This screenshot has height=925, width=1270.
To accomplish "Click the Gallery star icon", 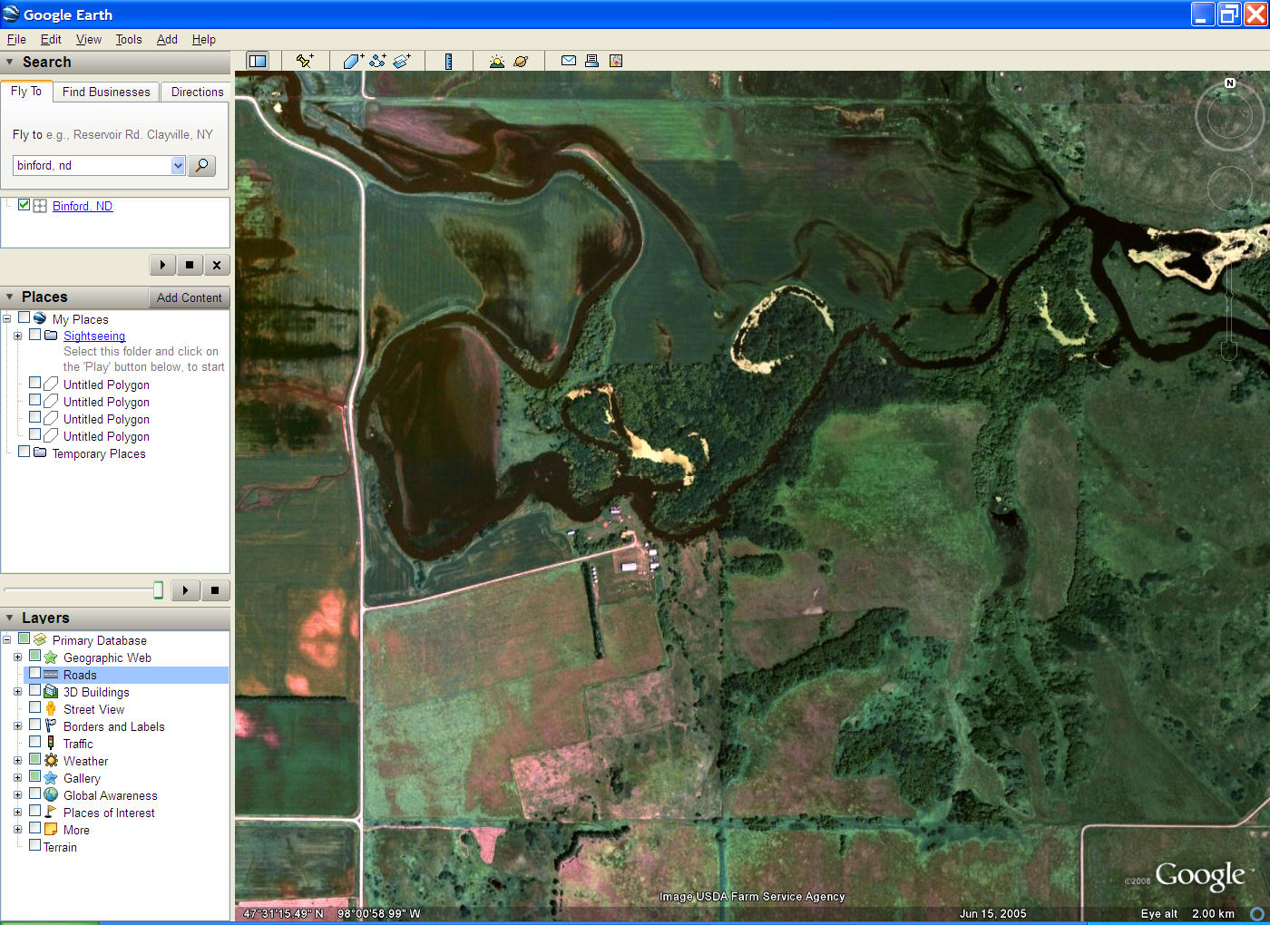I will [51, 777].
